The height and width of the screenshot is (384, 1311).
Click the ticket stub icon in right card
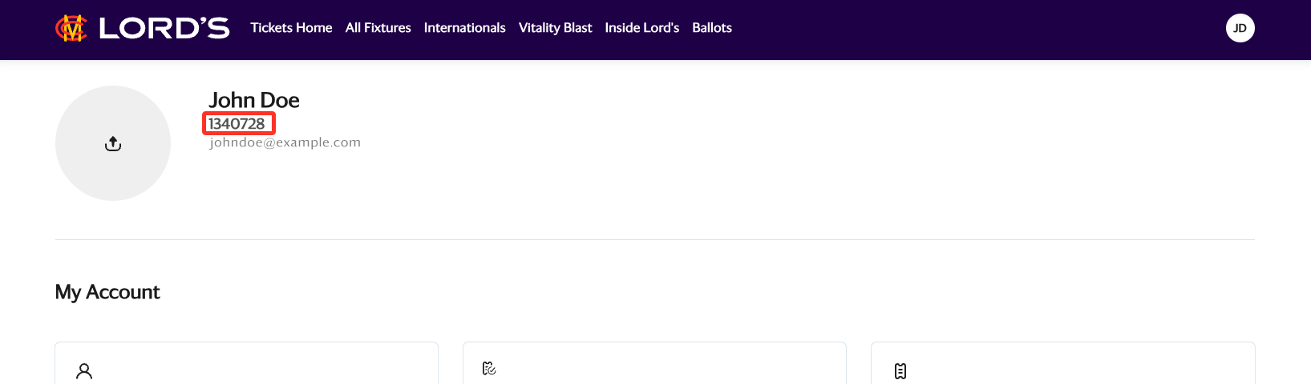(900, 370)
